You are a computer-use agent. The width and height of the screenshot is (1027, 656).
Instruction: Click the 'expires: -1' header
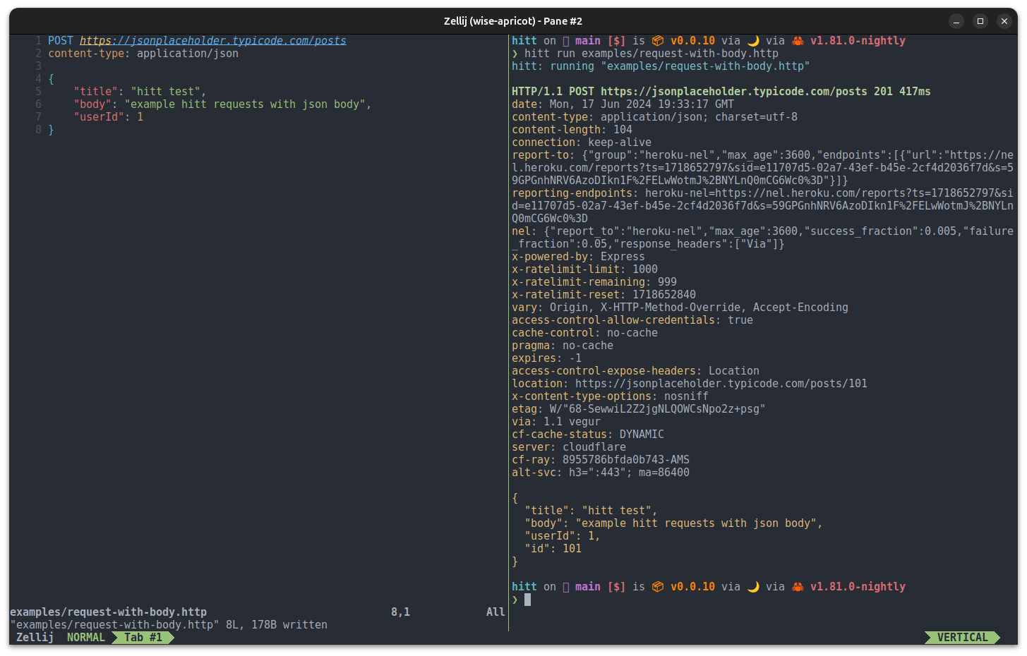[546, 358]
